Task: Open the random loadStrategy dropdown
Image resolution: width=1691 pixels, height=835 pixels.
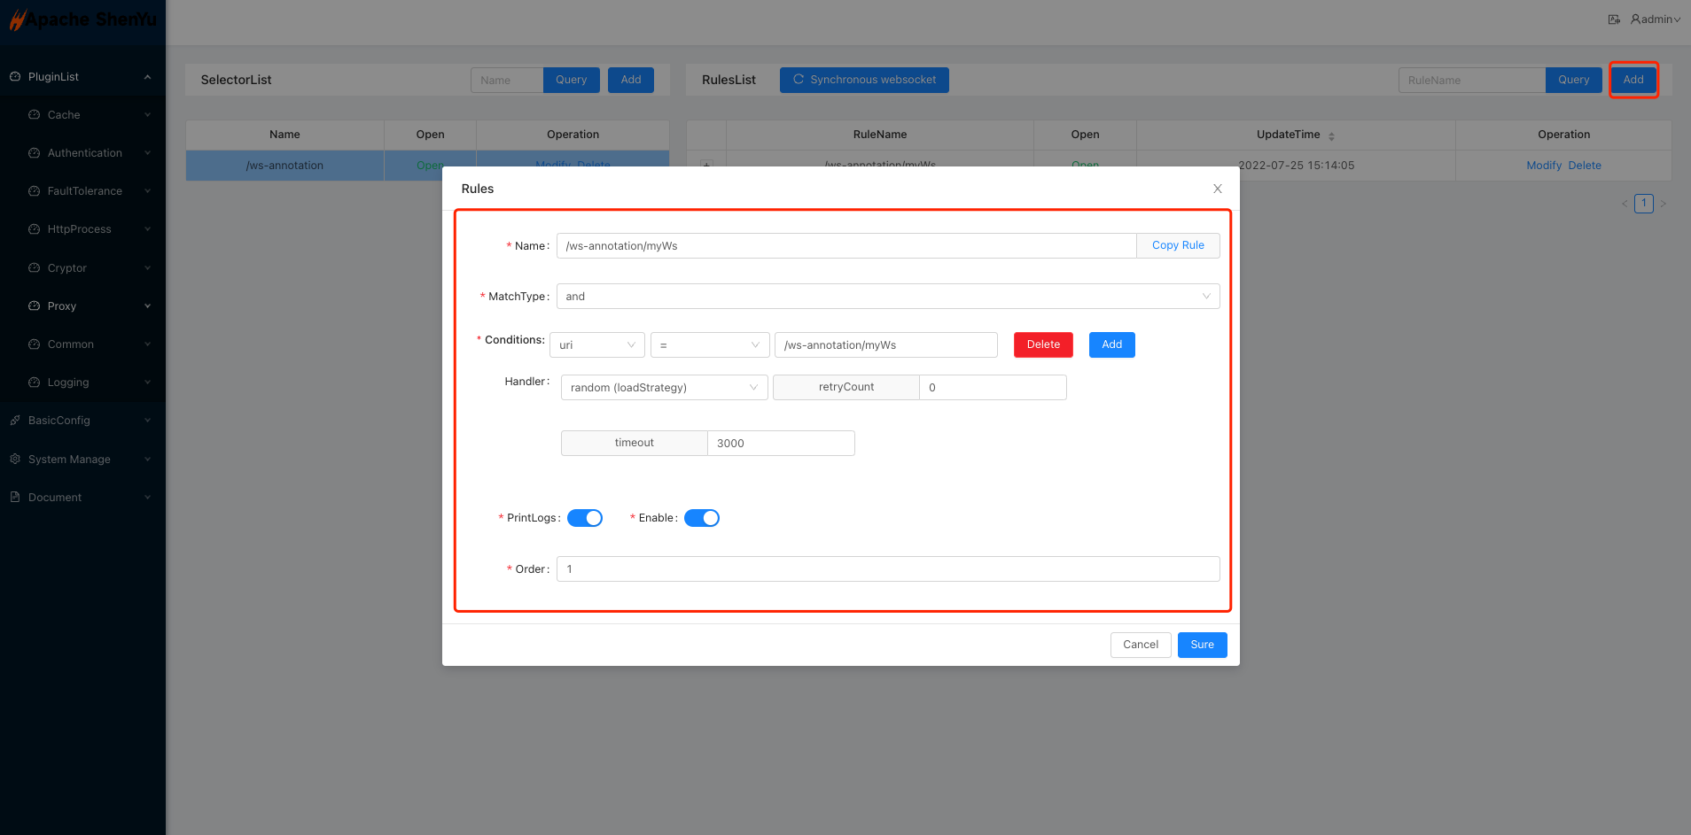Action: [x=663, y=388]
